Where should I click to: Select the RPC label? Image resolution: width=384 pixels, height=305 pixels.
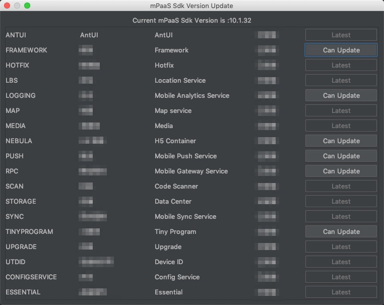coord(12,171)
